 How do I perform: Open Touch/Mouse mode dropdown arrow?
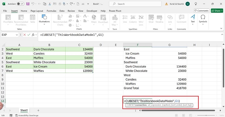[x=67, y=4]
